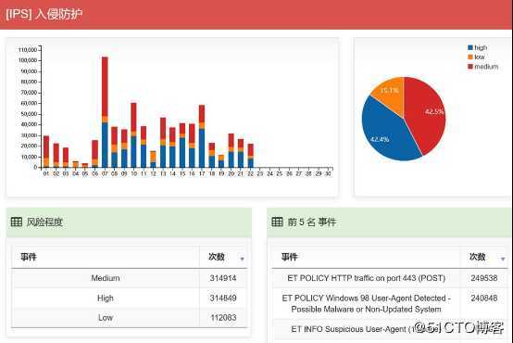Select the orange 15.1% pie slice
Image resolution: width=513 pixels, height=343 pixels.
pyautogui.click(x=391, y=94)
